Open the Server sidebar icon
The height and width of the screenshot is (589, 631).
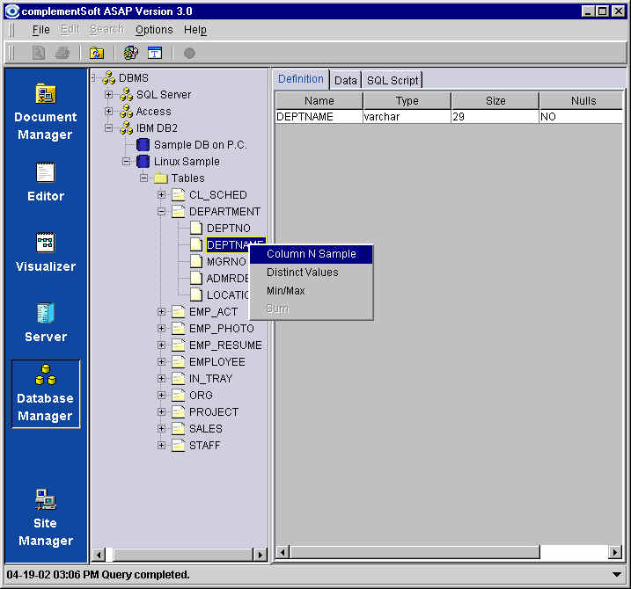tap(46, 313)
